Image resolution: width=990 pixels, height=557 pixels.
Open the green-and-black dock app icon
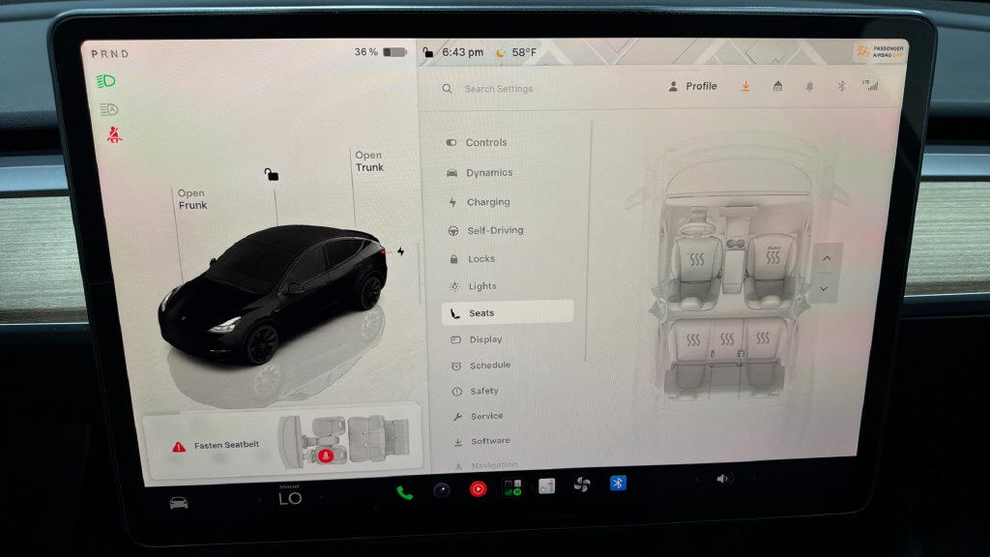click(512, 487)
